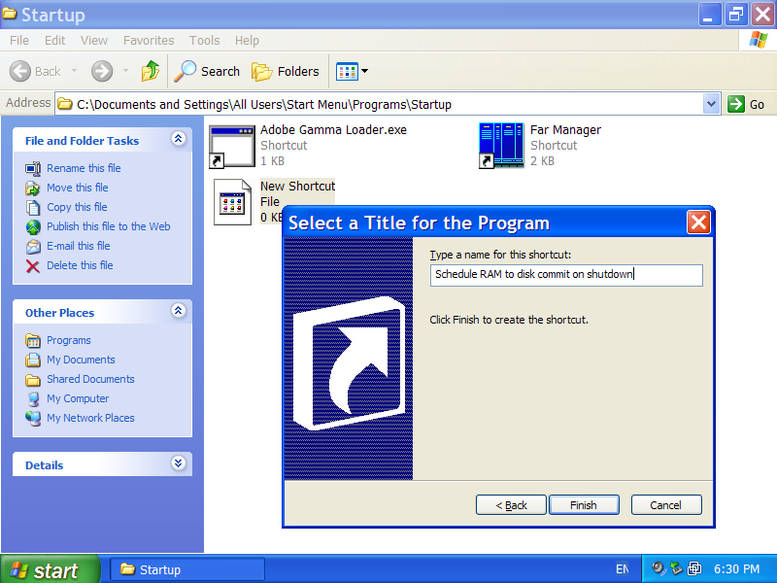Viewport: 777px width, 583px height.
Task: Open the Help menu
Action: click(x=247, y=41)
